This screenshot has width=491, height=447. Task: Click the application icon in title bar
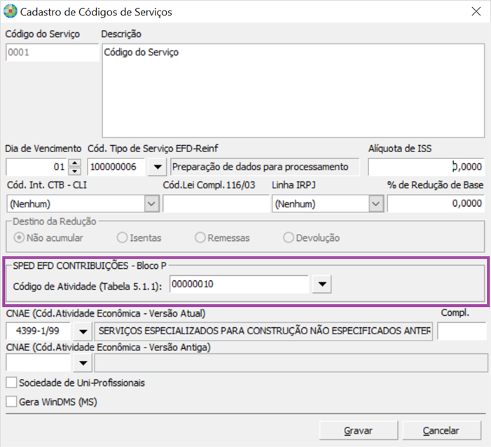(x=11, y=12)
